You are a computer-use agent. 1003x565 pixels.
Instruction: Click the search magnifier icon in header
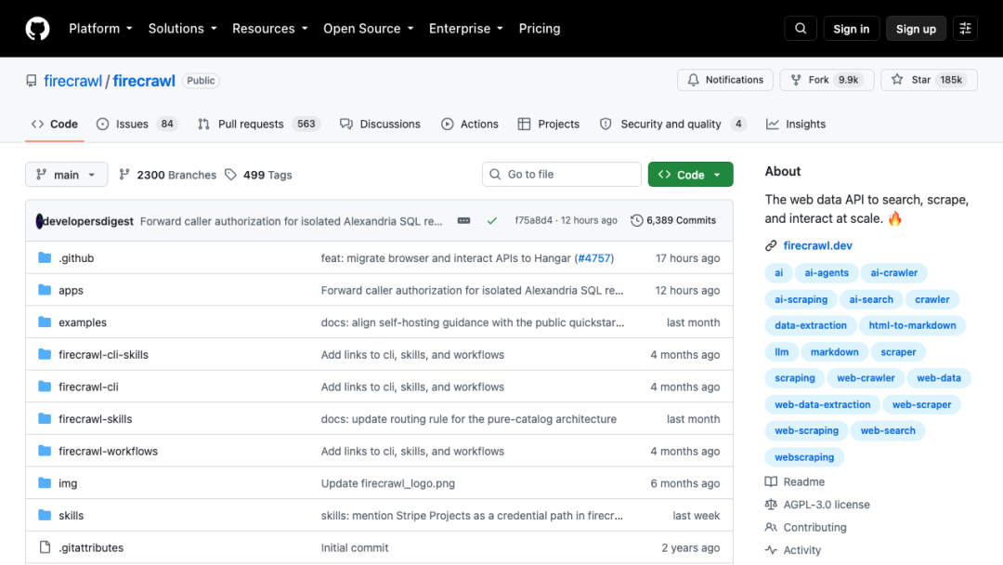(x=801, y=29)
